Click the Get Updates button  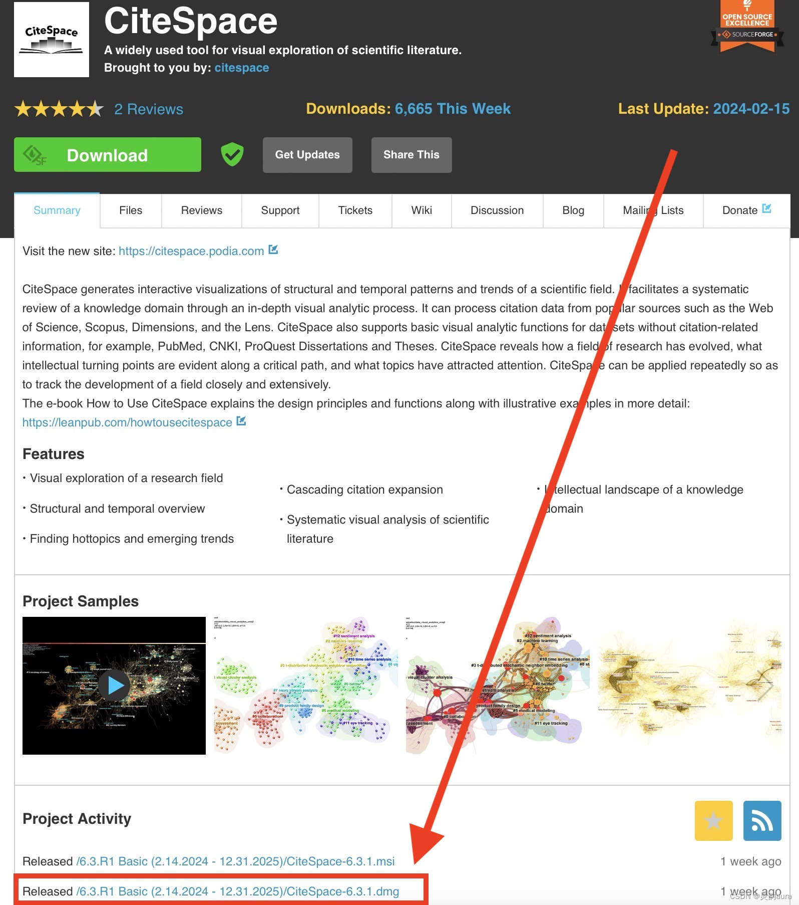(307, 155)
